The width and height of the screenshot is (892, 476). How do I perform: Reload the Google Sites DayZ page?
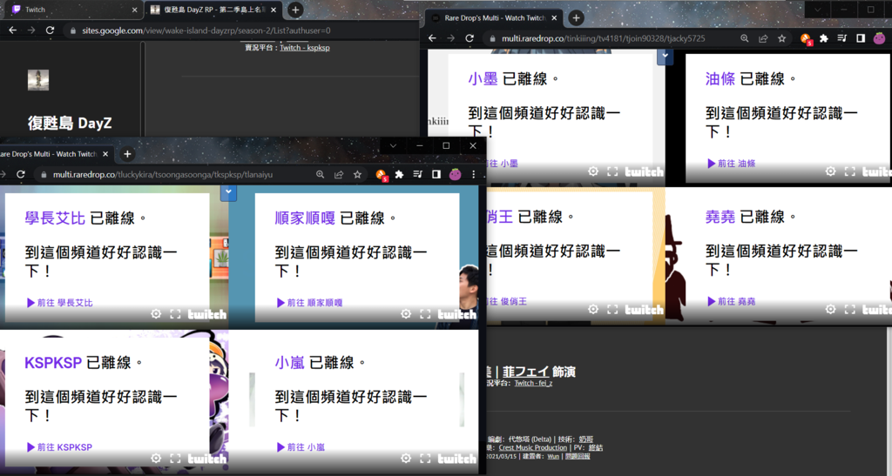coord(50,30)
